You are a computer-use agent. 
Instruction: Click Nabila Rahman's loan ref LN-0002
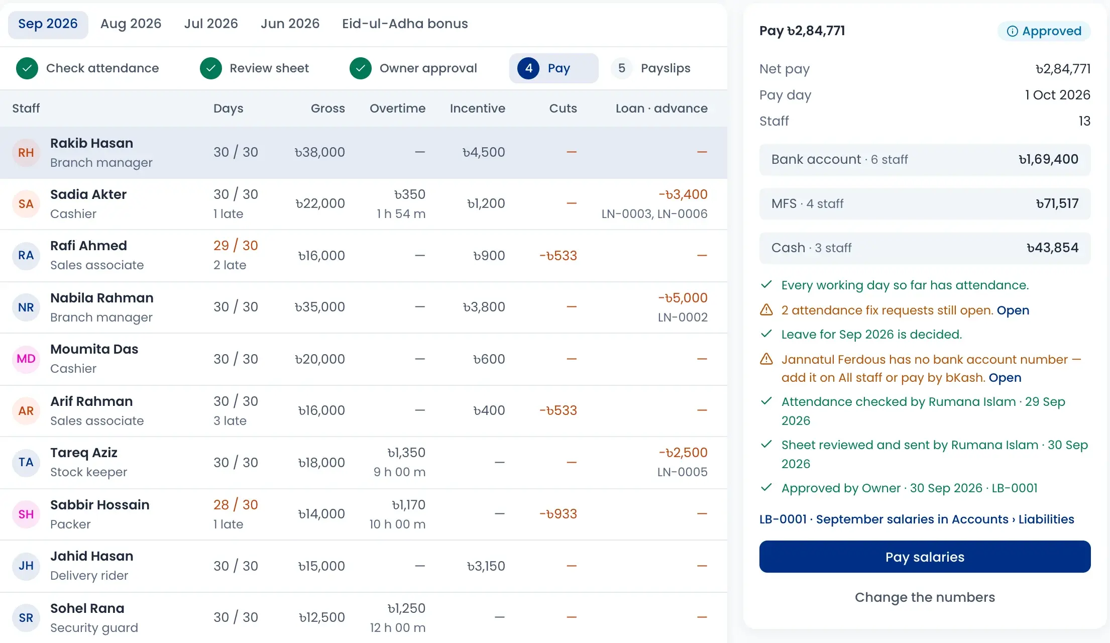point(683,317)
